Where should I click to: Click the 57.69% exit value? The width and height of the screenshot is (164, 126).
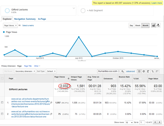click(x=142, y=103)
